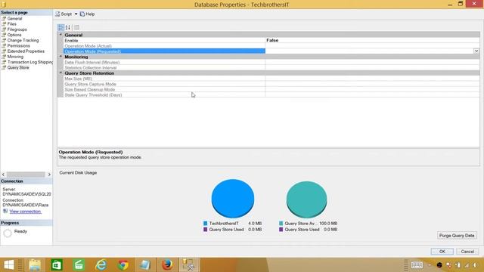The image size is (484, 272).
Task: Open the Operation Mode (Requested) dropdown
Action: click(476, 51)
